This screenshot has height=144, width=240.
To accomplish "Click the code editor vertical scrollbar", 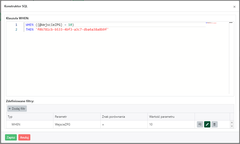I will point(231,58).
